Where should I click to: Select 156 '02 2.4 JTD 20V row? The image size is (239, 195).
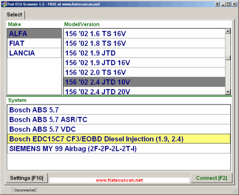coord(144,91)
